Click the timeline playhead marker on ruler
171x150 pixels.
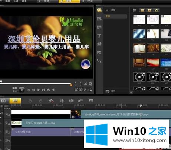pyautogui.click(x=141, y=105)
